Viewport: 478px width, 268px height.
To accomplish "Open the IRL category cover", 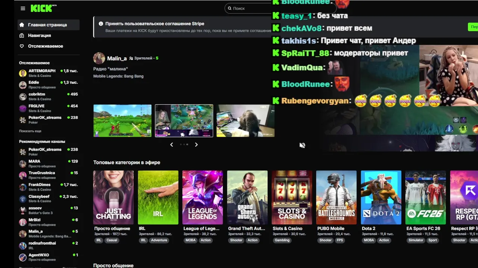I will pos(158,197).
